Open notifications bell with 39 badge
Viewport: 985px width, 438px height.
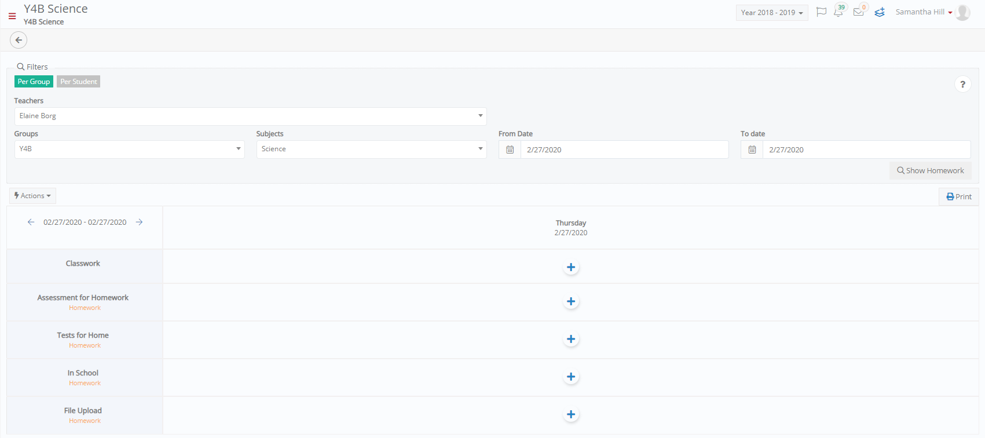point(838,12)
